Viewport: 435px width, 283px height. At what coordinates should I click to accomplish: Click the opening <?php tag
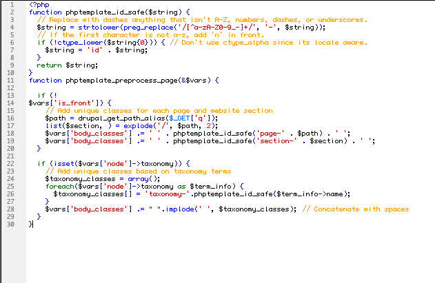pyautogui.click(x=38, y=4)
